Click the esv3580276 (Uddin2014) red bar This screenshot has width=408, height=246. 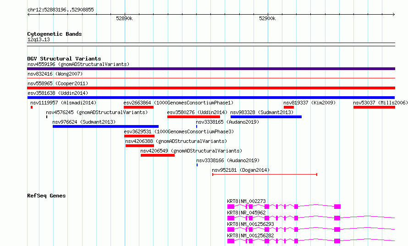click(193, 117)
